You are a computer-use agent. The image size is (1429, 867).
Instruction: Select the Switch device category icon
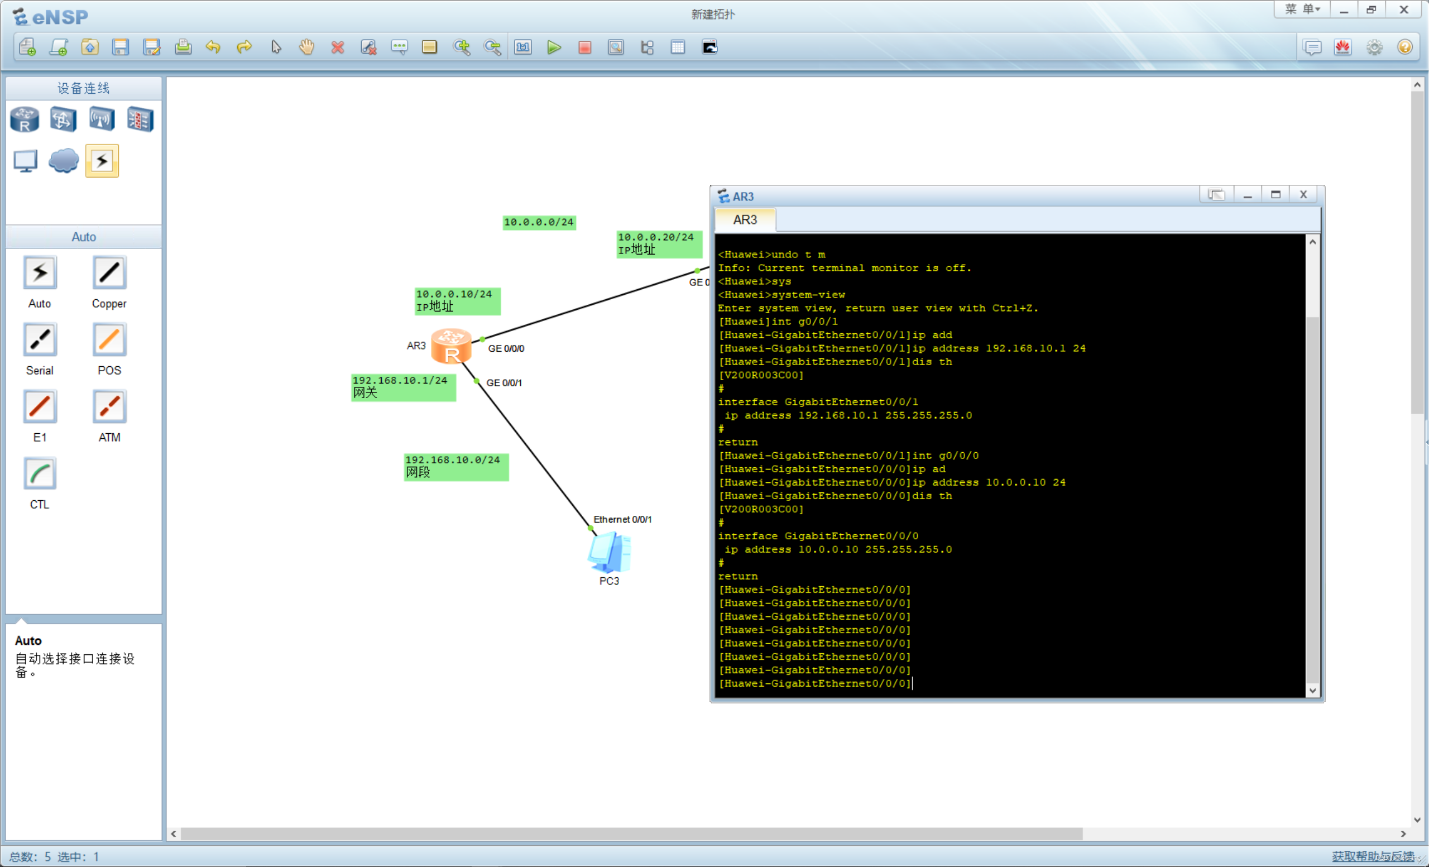click(63, 119)
